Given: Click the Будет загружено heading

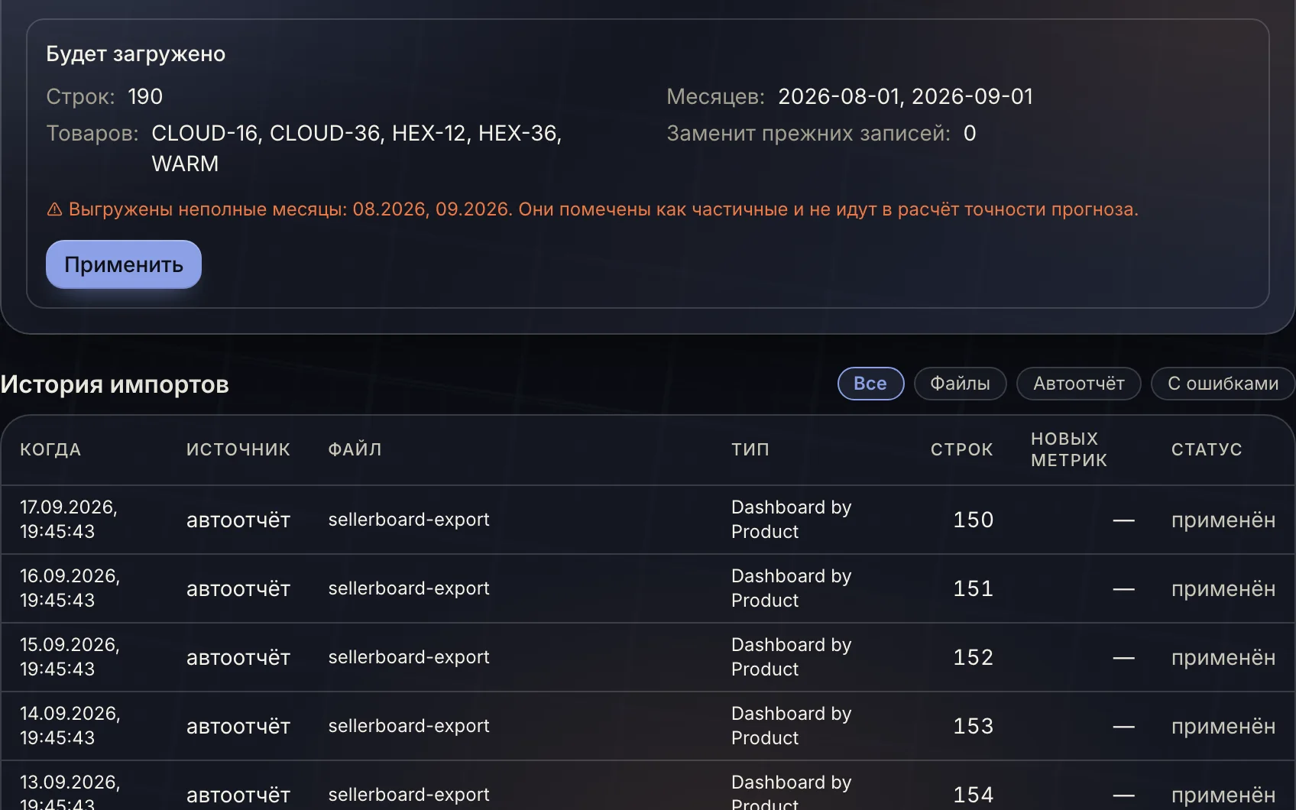Looking at the screenshot, I should (136, 54).
